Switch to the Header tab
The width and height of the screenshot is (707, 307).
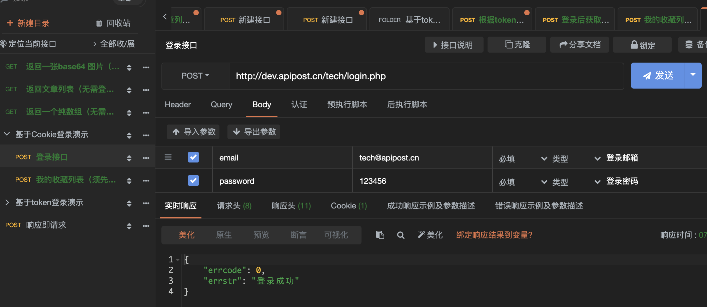[x=178, y=105]
